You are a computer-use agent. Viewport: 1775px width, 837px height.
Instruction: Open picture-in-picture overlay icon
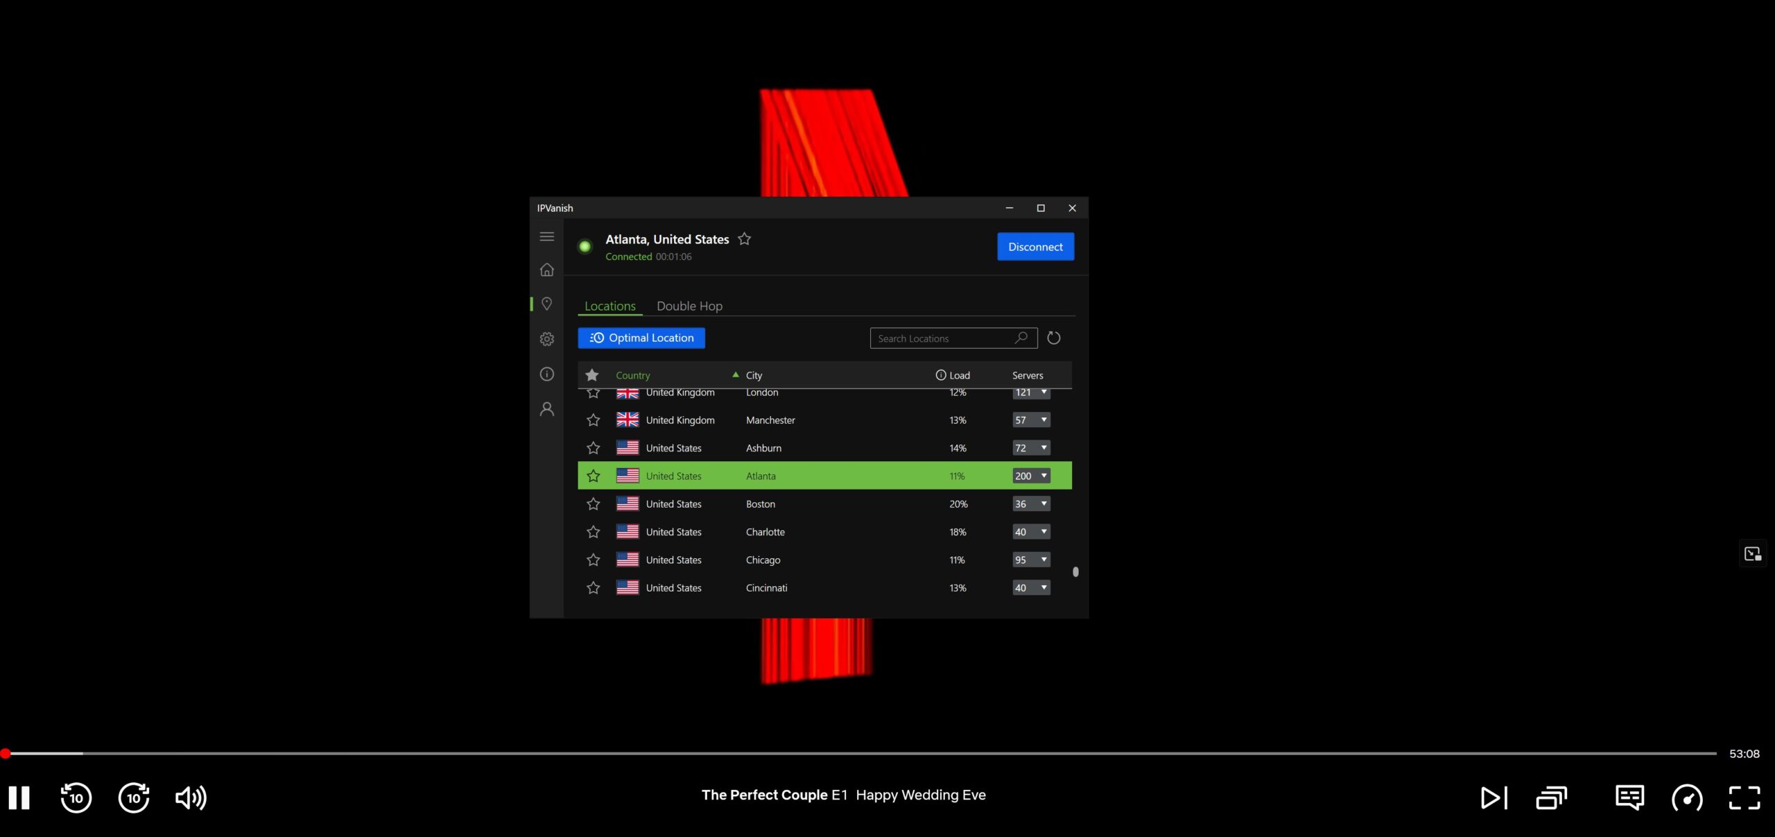point(1752,553)
